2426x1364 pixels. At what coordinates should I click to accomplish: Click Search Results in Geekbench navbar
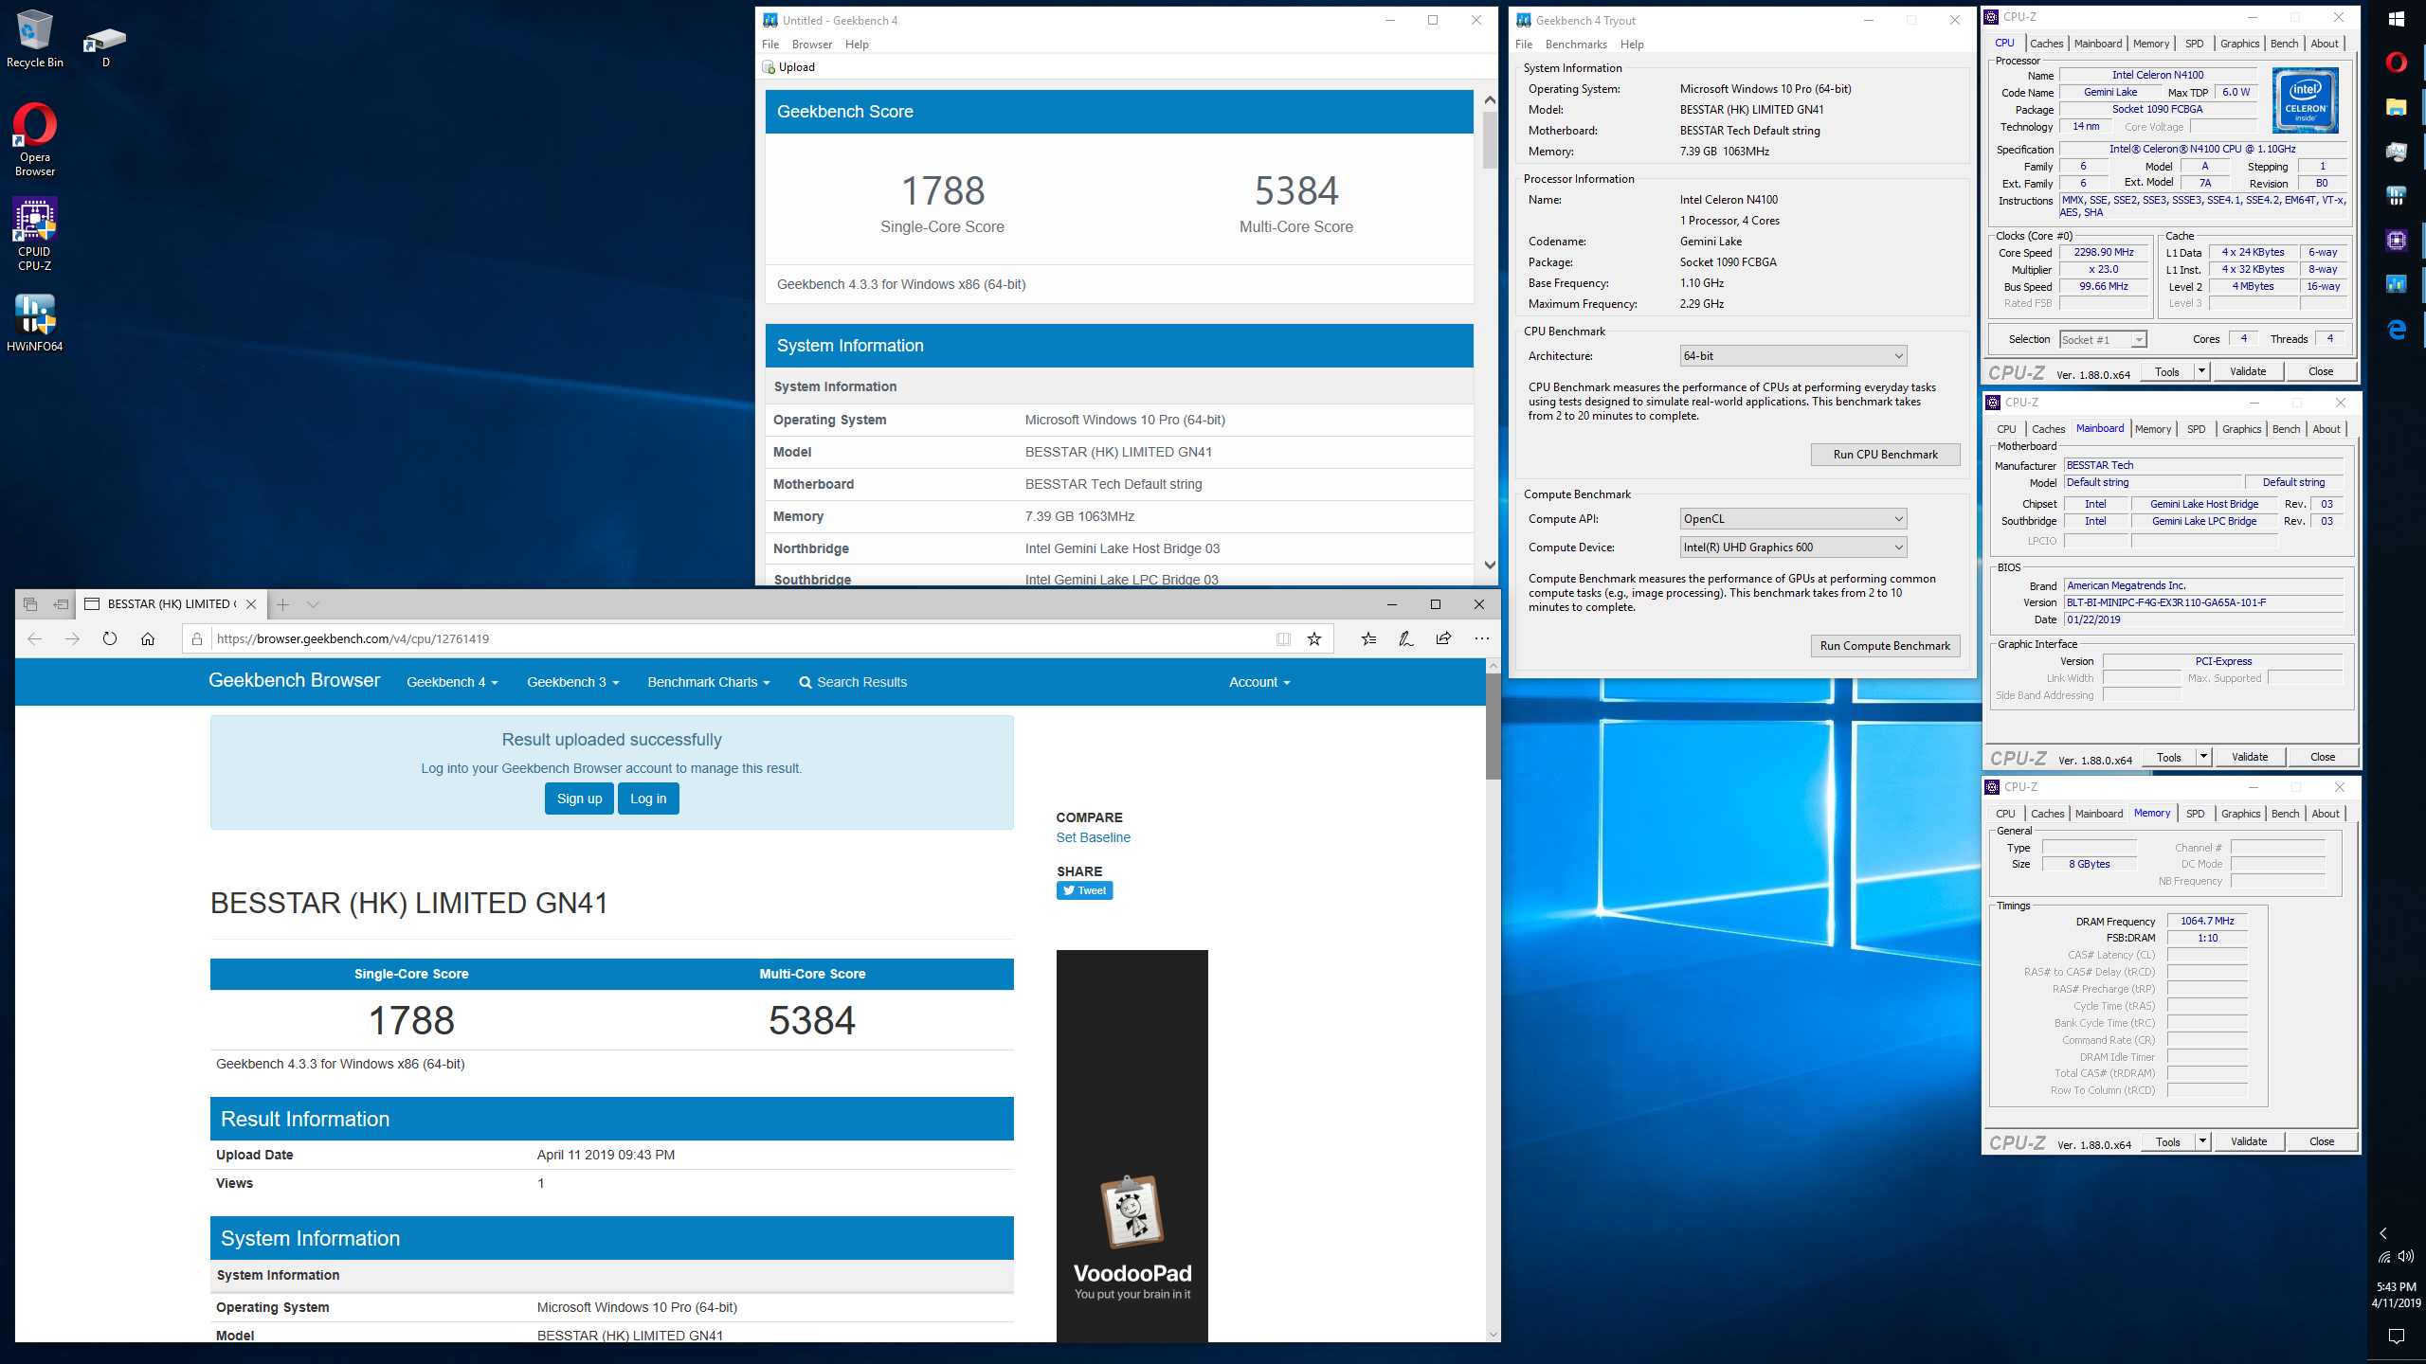[853, 682]
